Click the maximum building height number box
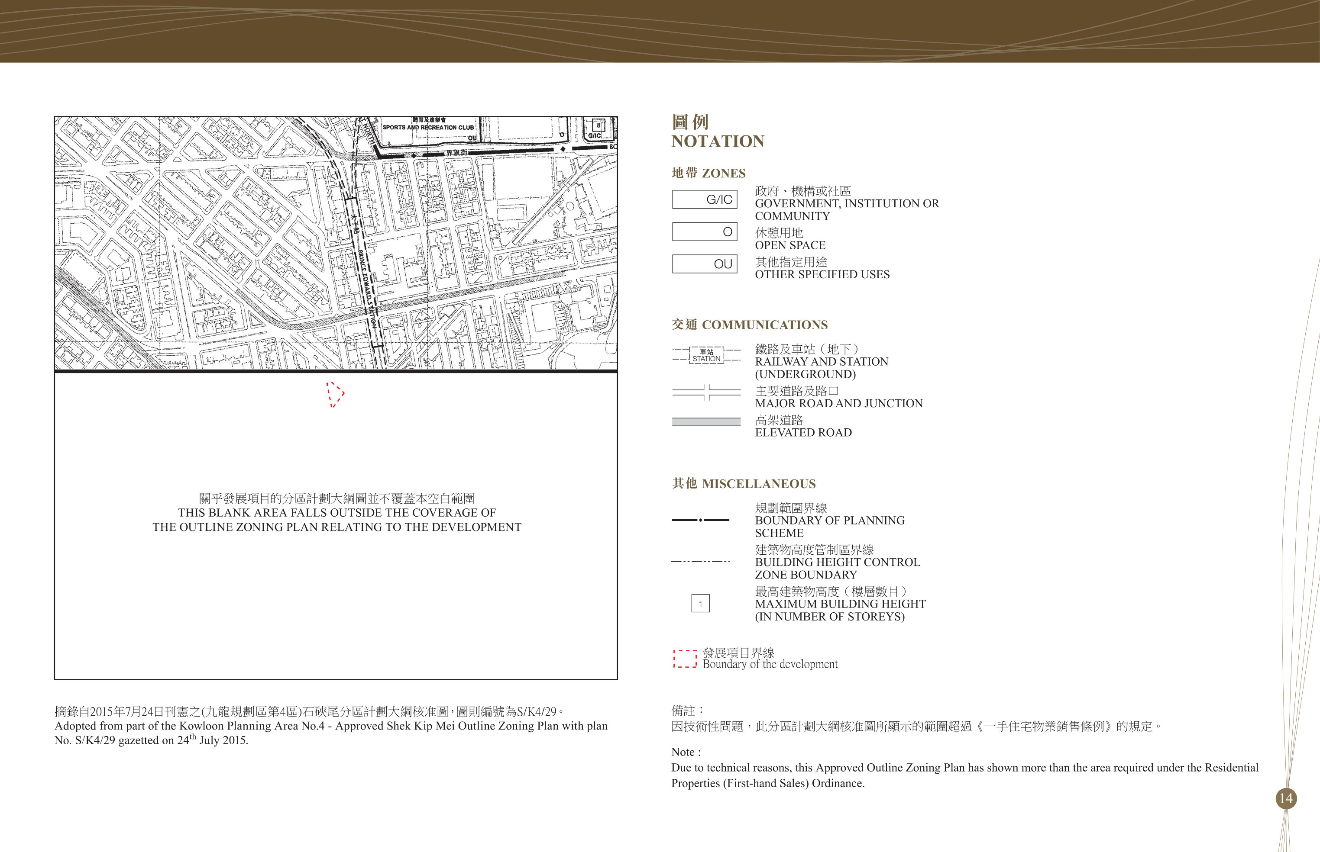This screenshot has height=852, width=1320. click(700, 604)
